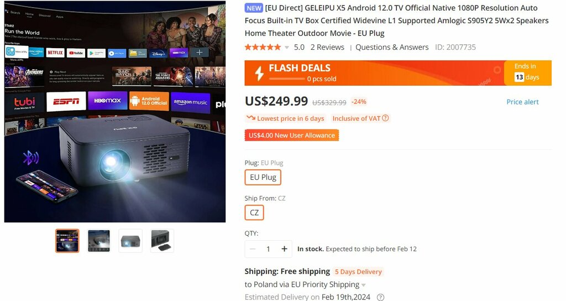
Task: Click the five-star rating icons
Action: point(263,48)
